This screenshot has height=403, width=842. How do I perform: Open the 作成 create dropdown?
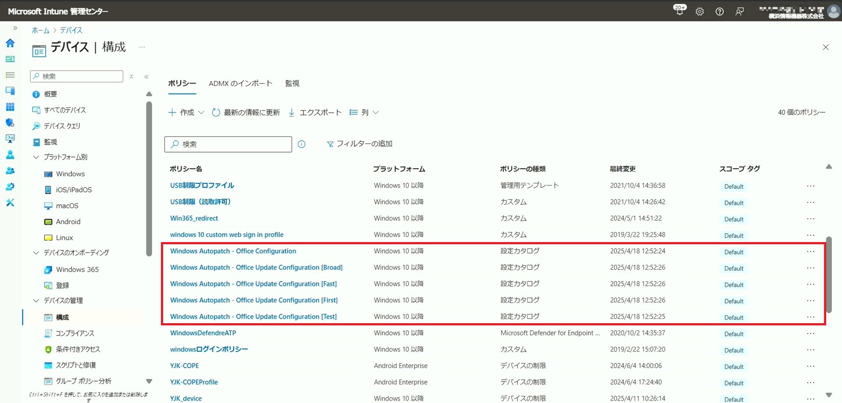pos(186,113)
